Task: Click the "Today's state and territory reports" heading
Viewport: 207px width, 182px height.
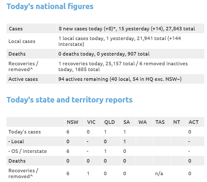Action: click(x=69, y=100)
